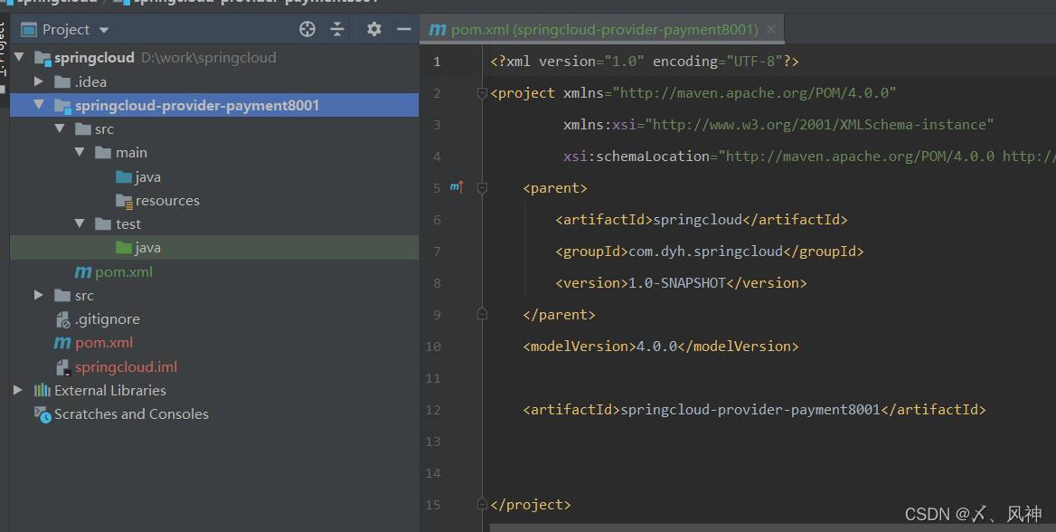1056x532 pixels.
Task: Click the Maven icon of the module pom.xml
Action: coord(83,272)
